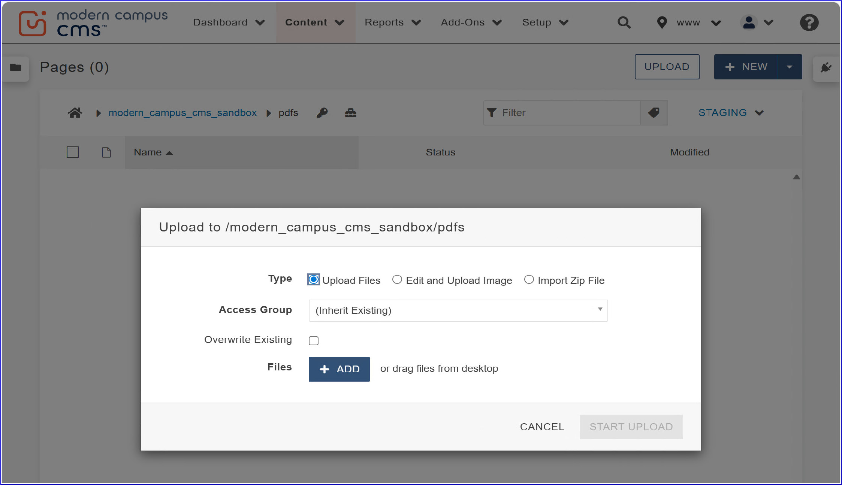
Task: Click the ADD button to choose files
Action: tap(339, 369)
